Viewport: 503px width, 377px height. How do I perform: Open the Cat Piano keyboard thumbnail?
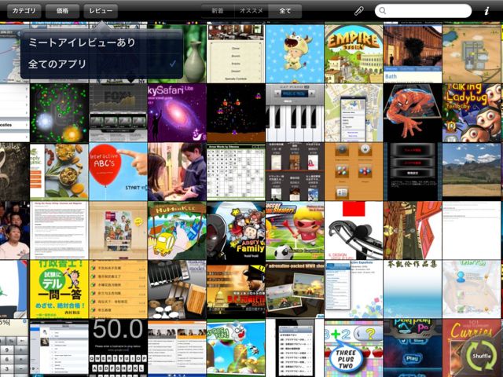point(295,113)
